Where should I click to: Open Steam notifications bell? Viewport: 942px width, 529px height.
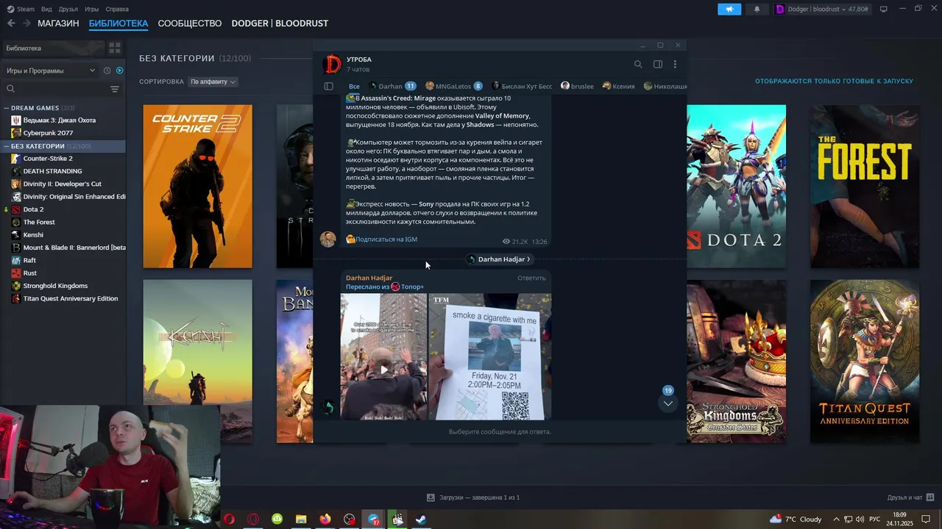(x=757, y=9)
